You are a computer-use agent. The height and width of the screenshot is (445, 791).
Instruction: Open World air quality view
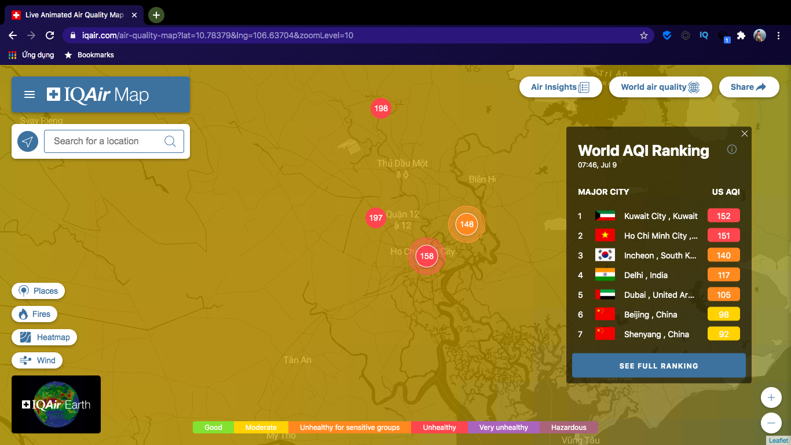pyautogui.click(x=660, y=87)
